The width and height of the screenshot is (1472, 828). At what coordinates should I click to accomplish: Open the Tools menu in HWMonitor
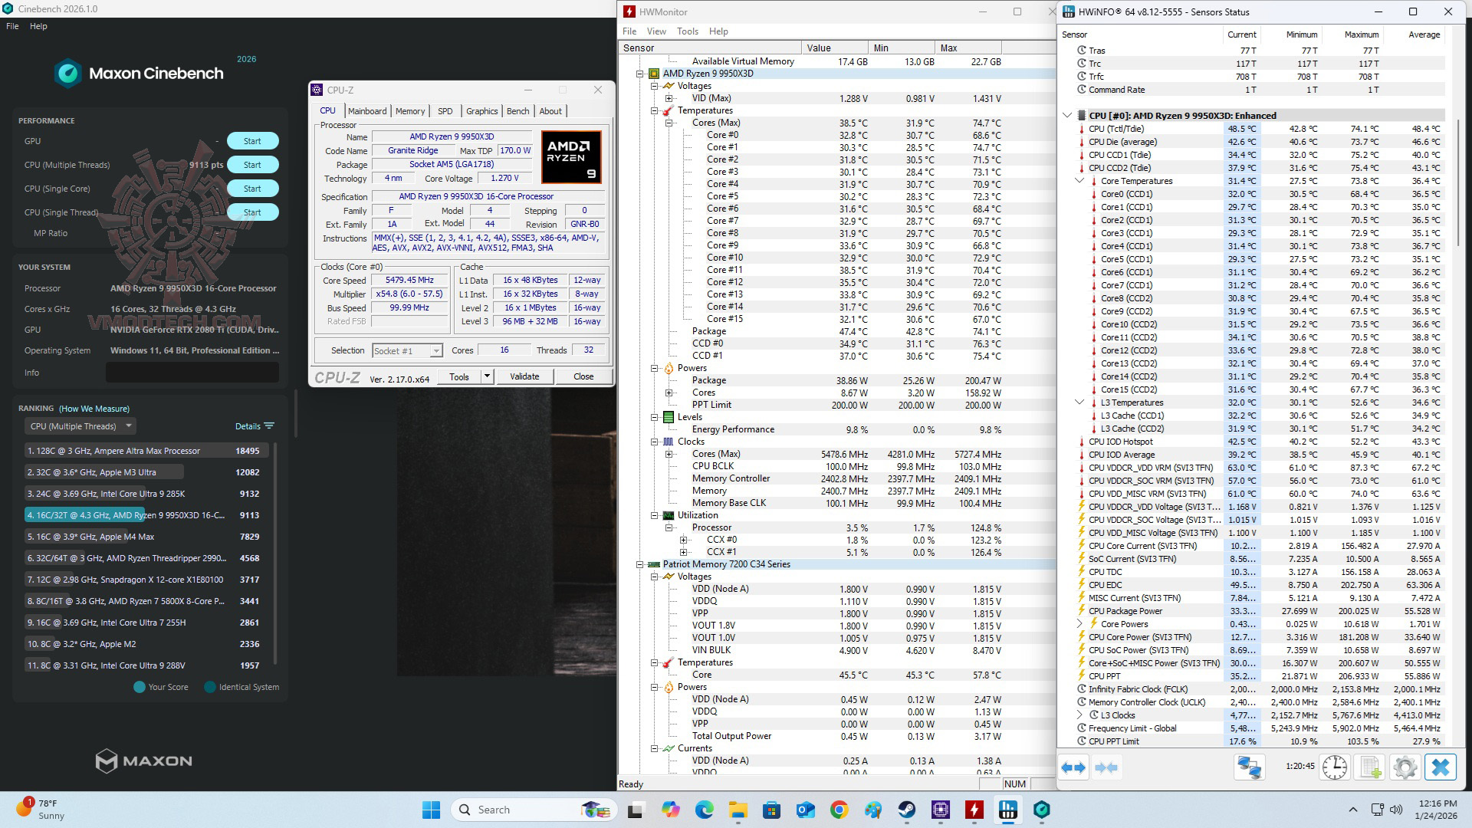(x=687, y=31)
